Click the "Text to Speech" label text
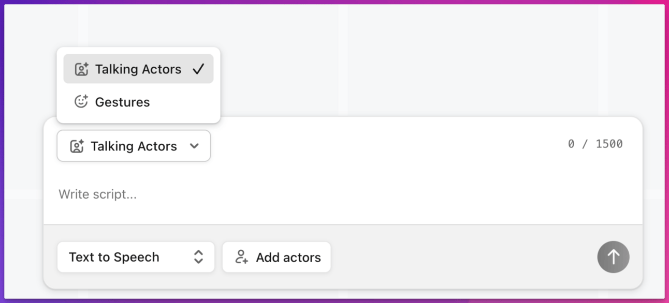 114,257
